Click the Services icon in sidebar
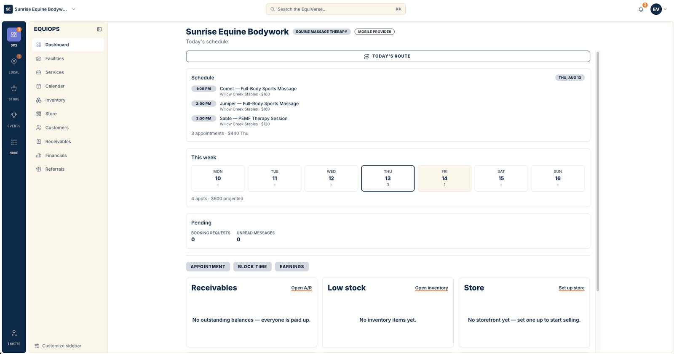This screenshot has width=674, height=354. (x=39, y=72)
